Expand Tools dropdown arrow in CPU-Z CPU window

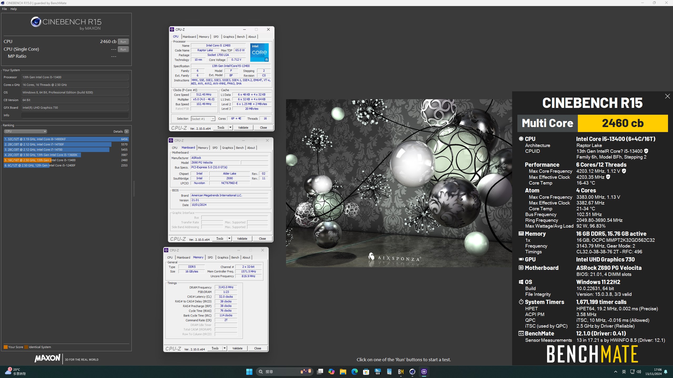click(230, 128)
